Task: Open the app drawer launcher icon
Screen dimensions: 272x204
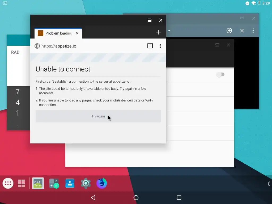Action: 8,183
